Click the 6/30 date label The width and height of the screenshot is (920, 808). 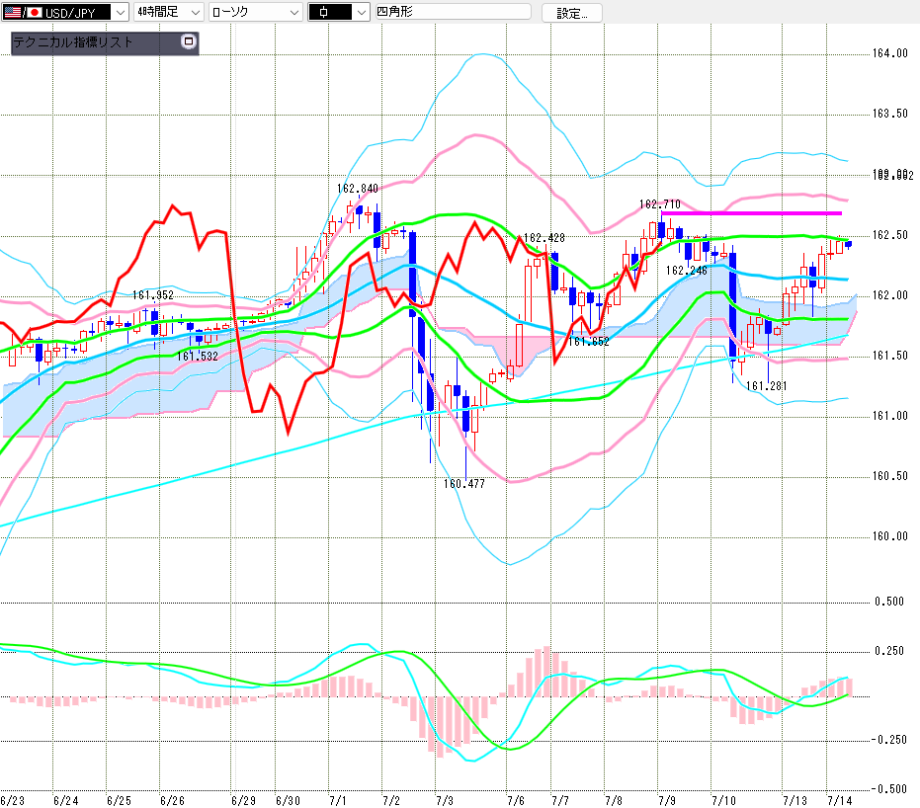[289, 800]
